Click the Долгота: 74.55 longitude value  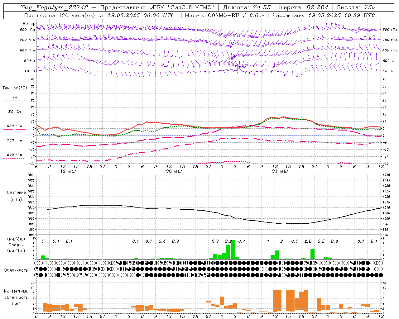click(247, 7)
